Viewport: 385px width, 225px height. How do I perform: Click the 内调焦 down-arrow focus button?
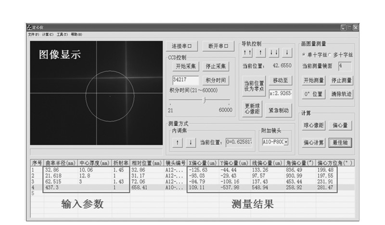click(191, 142)
